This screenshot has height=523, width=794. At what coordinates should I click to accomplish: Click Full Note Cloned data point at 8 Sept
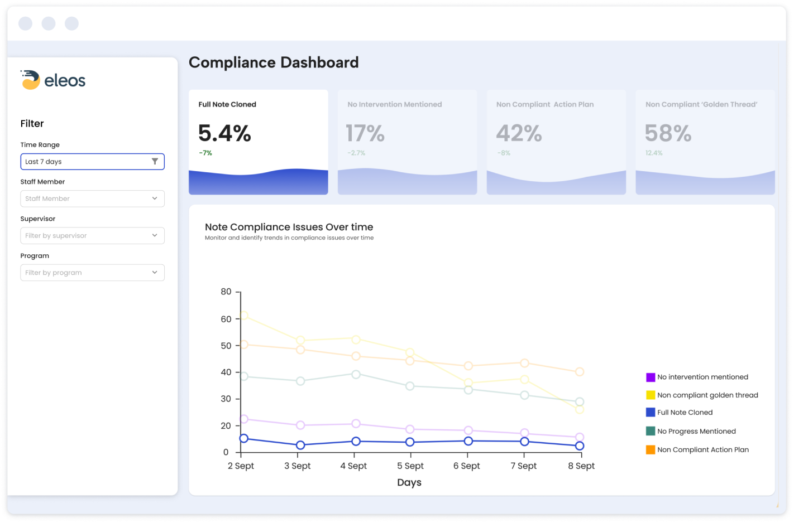click(580, 446)
